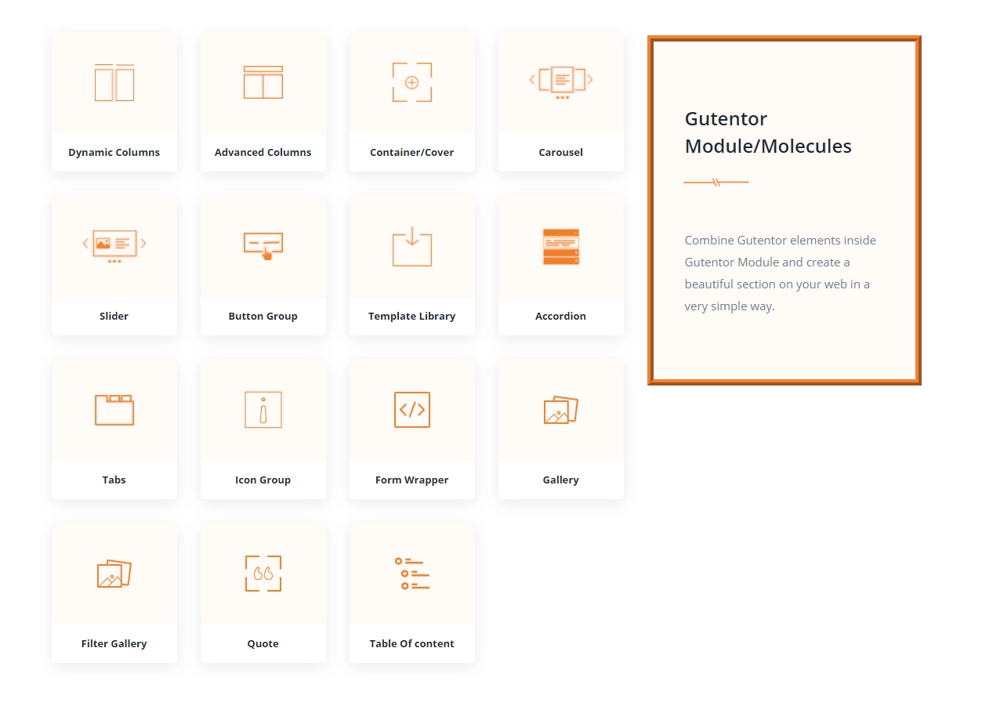This screenshot has height=706, width=982.
Task: Click the Icon Group icon
Action: (x=263, y=410)
